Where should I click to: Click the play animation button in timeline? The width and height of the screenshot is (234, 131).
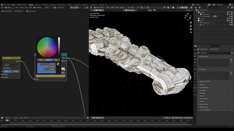pyautogui.click(x=99, y=118)
